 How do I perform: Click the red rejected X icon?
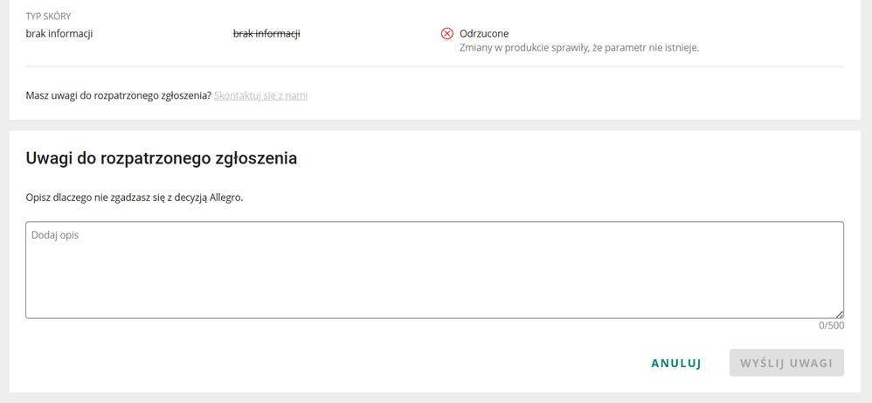pyautogui.click(x=447, y=33)
